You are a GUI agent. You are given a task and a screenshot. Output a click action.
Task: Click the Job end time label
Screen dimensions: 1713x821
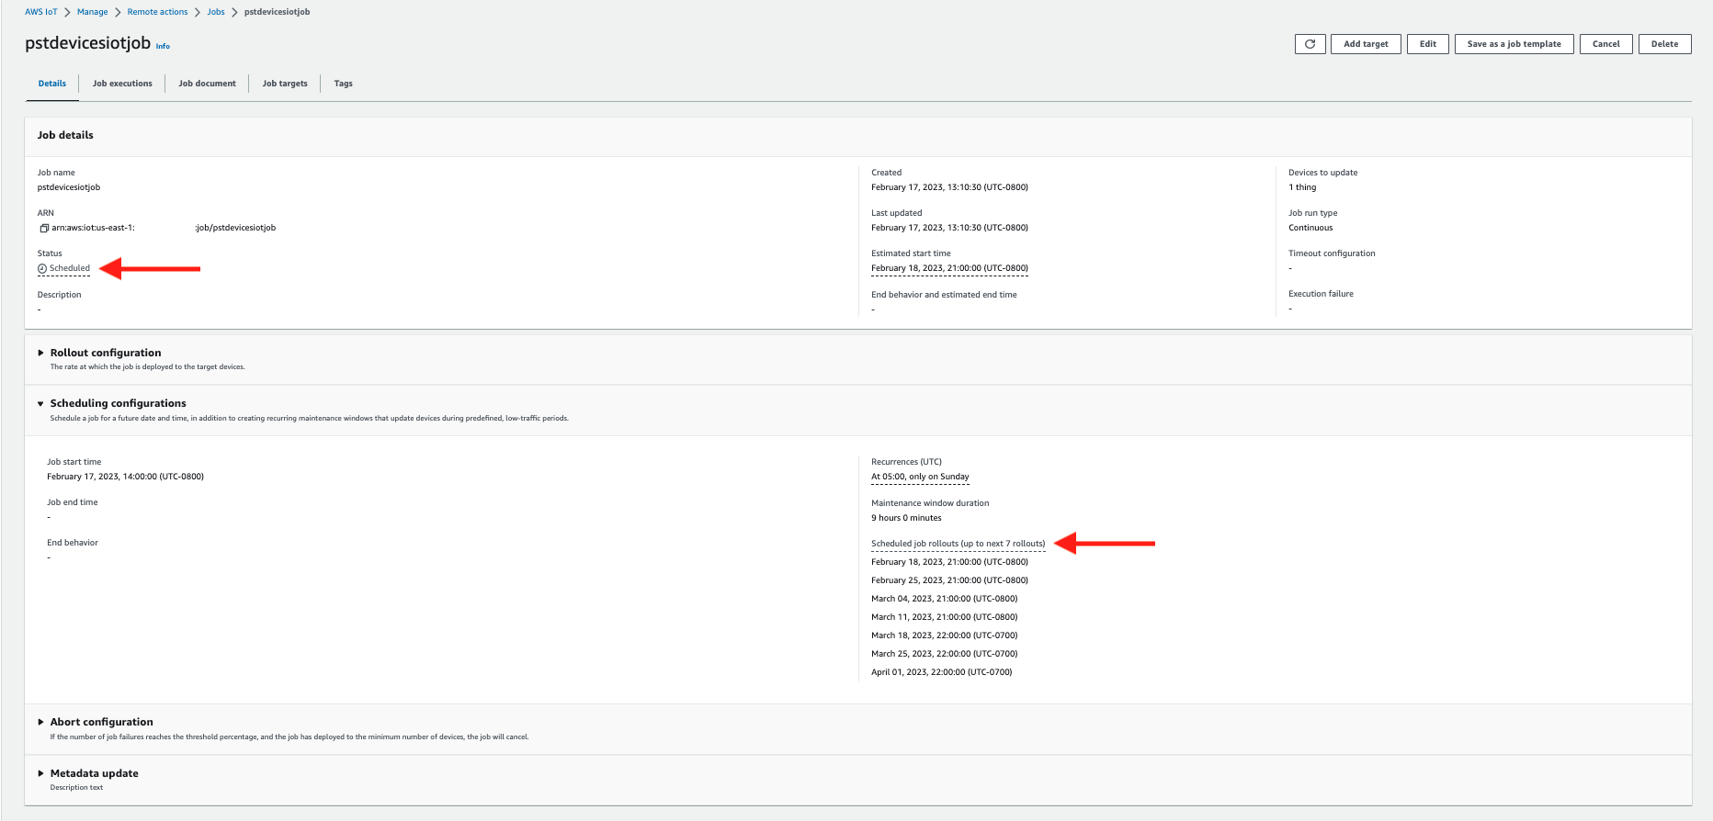point(73,502)
